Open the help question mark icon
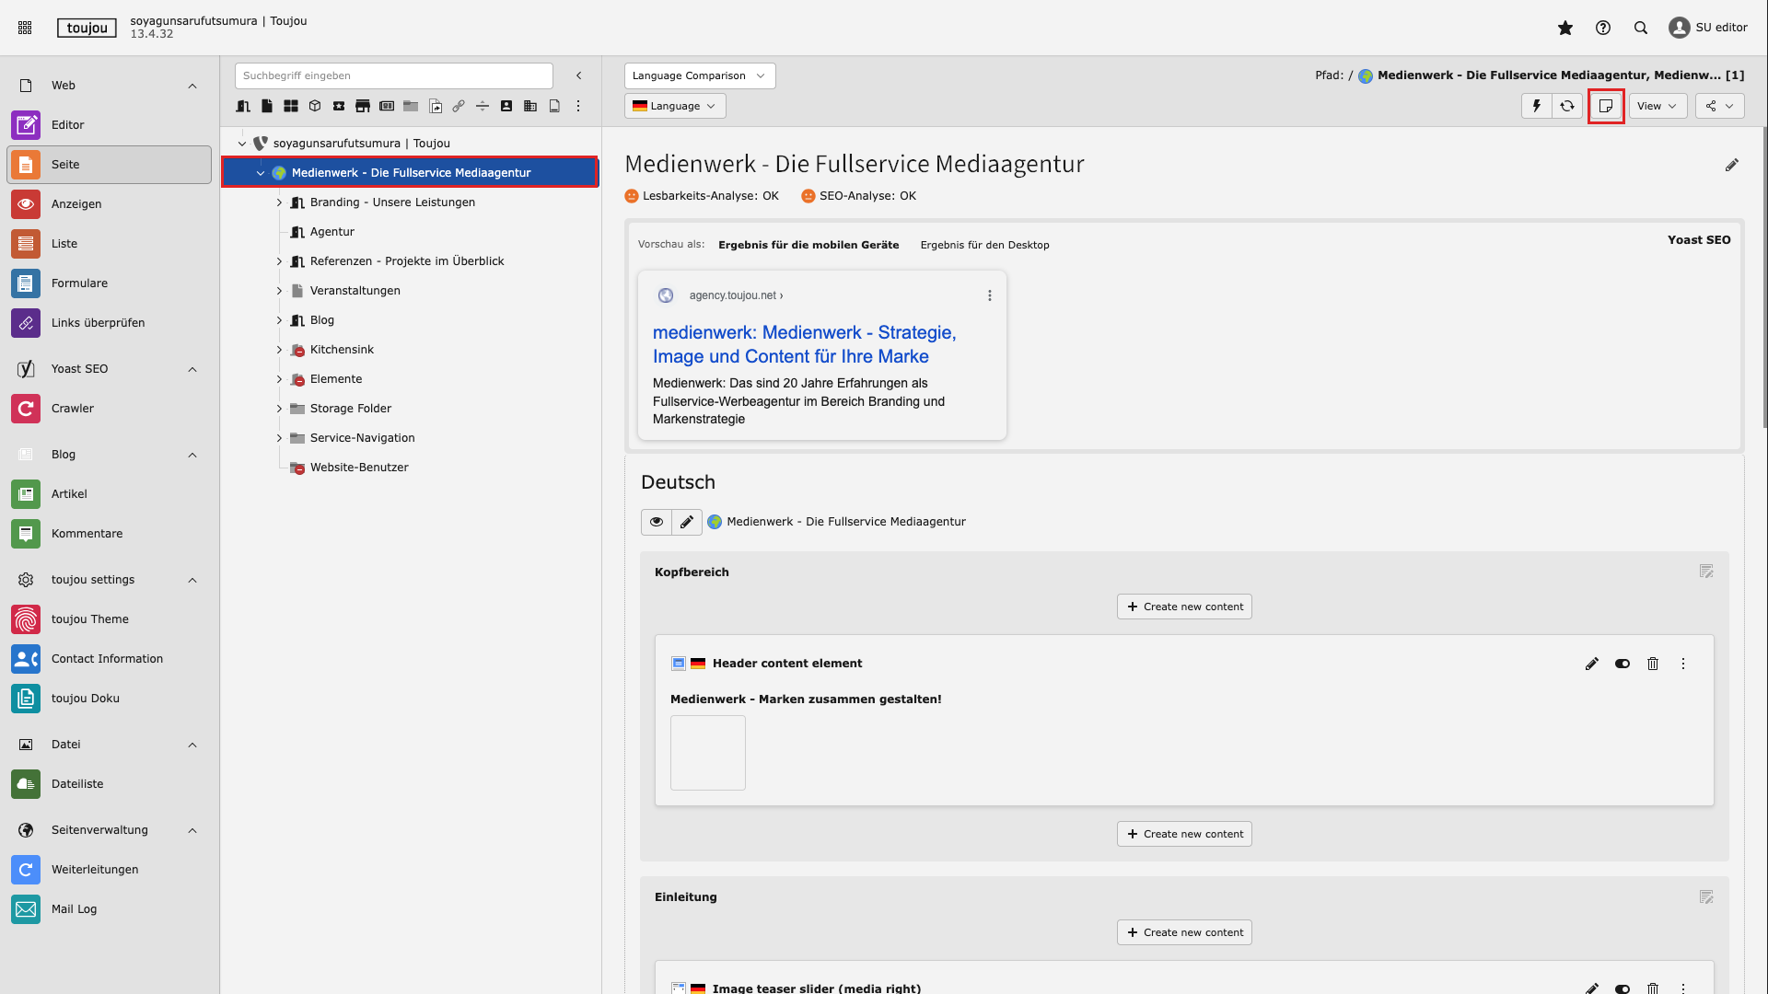The image size is (1768, 994). coord(1603,28)
